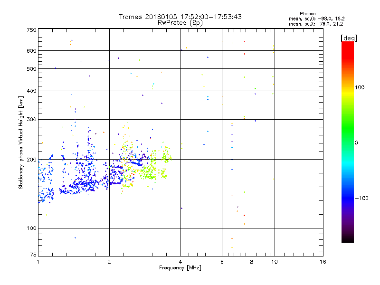Screen dimensions: 380x285
Task: Click colorbar tick label '0'
Action: pyautogui.click(x=356, y=143)
